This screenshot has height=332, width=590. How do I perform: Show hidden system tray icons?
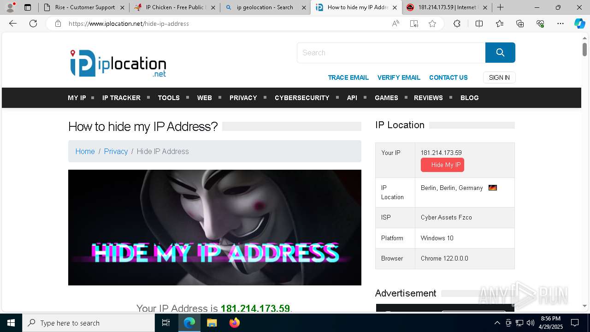[x=497, y=323]
